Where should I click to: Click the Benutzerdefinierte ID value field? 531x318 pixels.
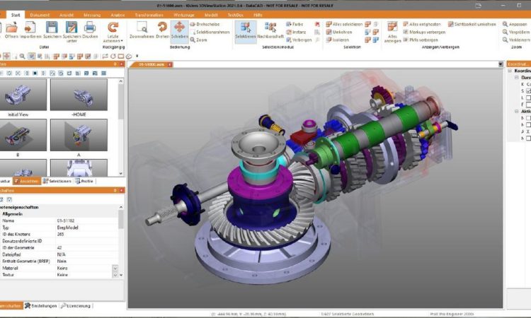[87, 241]
